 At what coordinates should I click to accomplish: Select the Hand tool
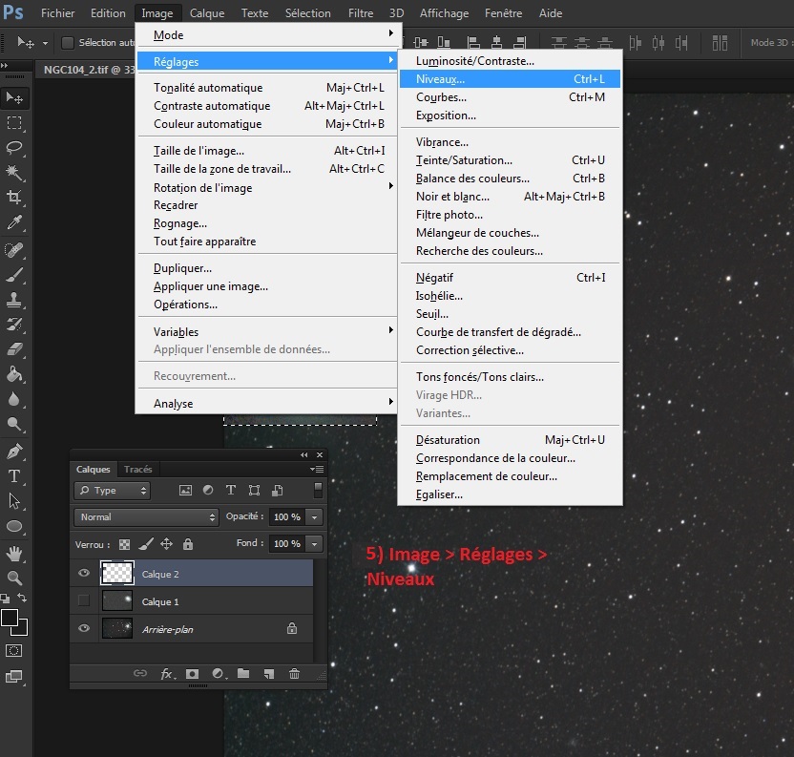[14, 554]
